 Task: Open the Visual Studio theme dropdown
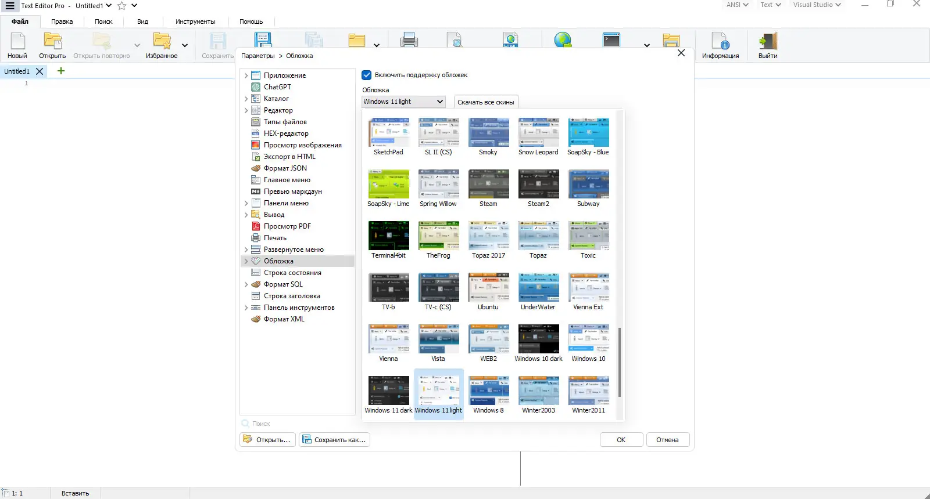pyautogui.click(x=817, y=5)
